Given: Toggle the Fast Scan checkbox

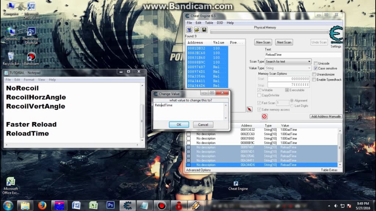Looking at the screenshot, I should pyautogui.click(x=259, y=103).
